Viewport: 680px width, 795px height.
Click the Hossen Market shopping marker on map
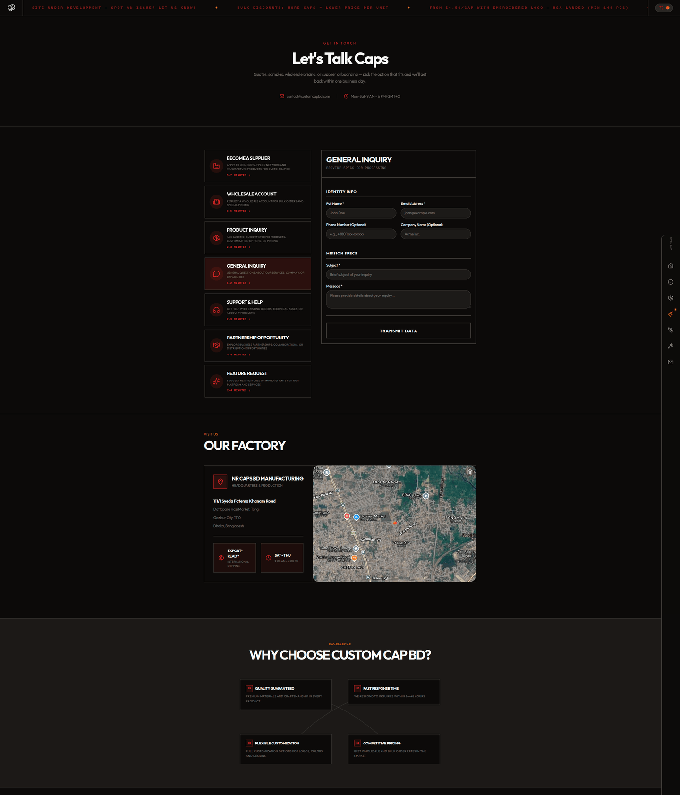[x=357, y=517]
